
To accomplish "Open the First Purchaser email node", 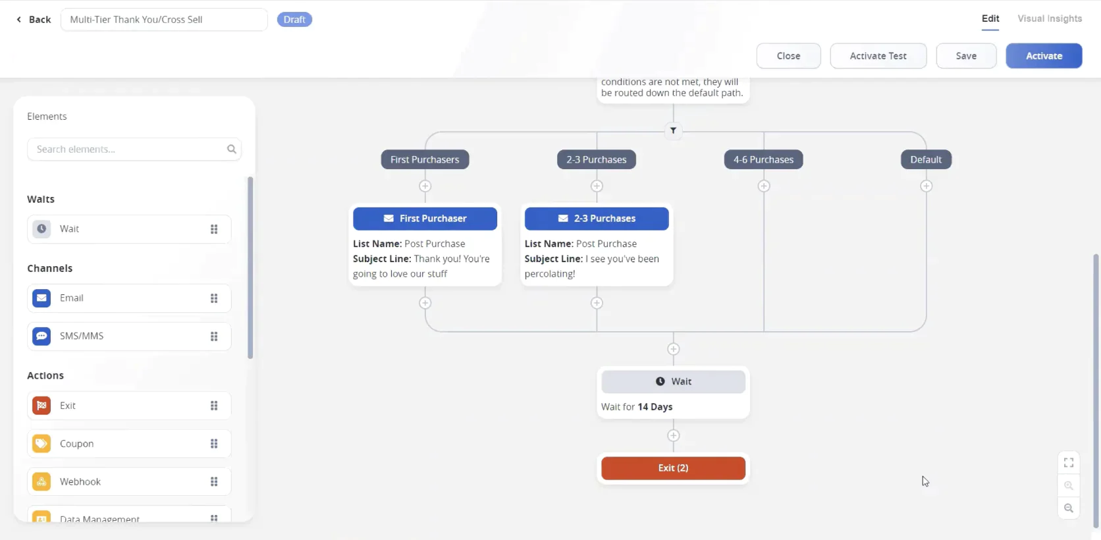I will (x=425, y=219).
